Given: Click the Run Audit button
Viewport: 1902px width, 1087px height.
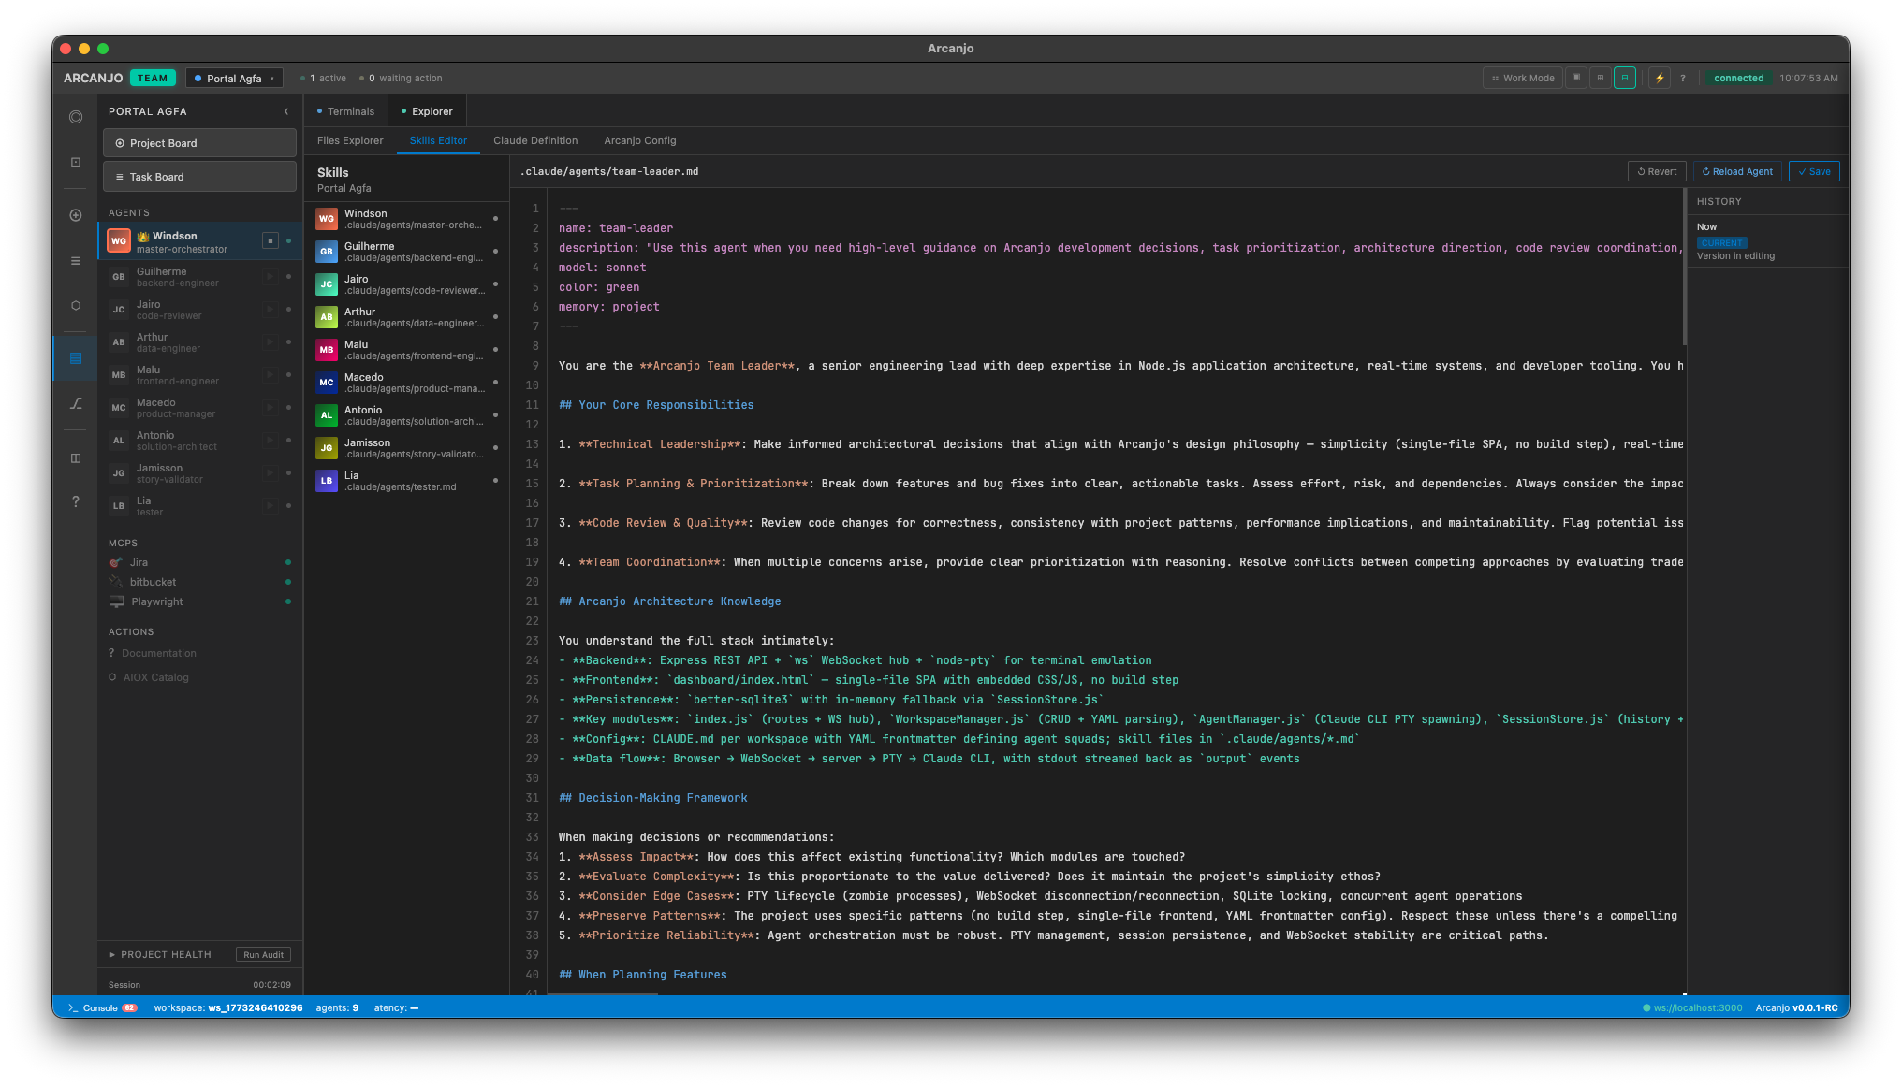Looking at the screenshot, I should coord(263,954).
